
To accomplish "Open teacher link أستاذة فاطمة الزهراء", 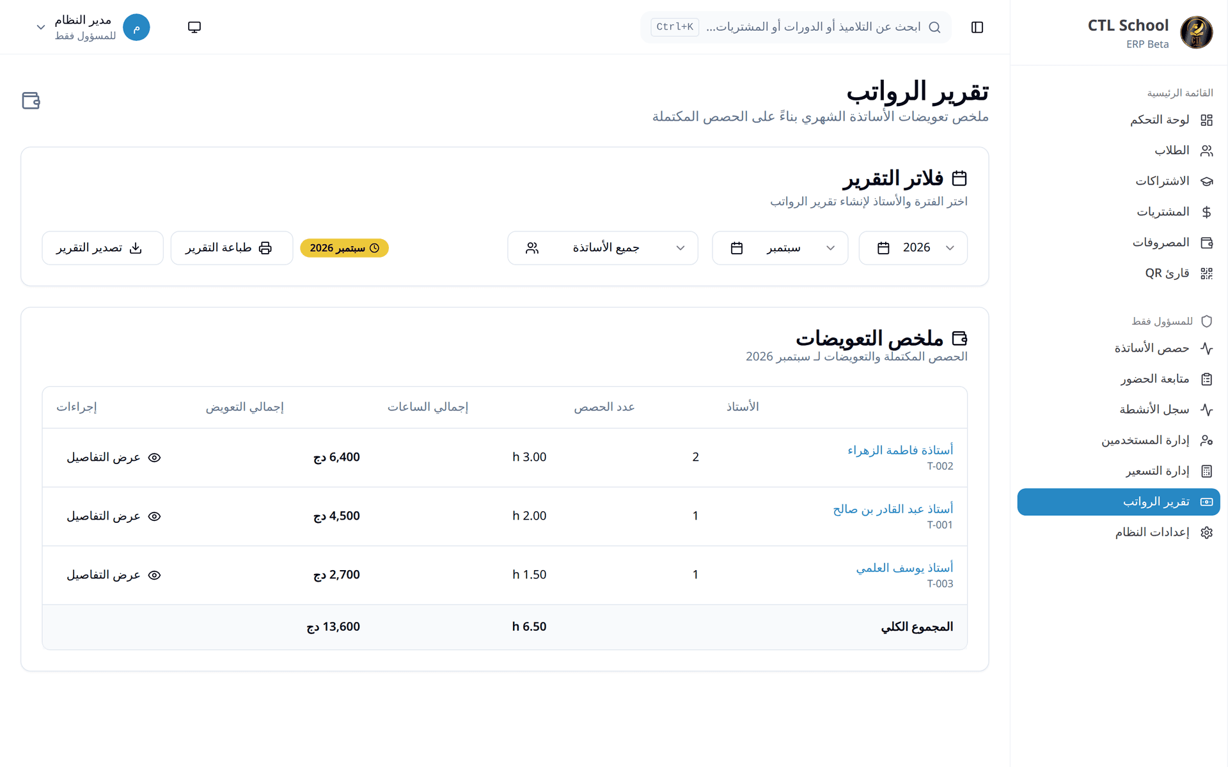I will coord(900,450).
